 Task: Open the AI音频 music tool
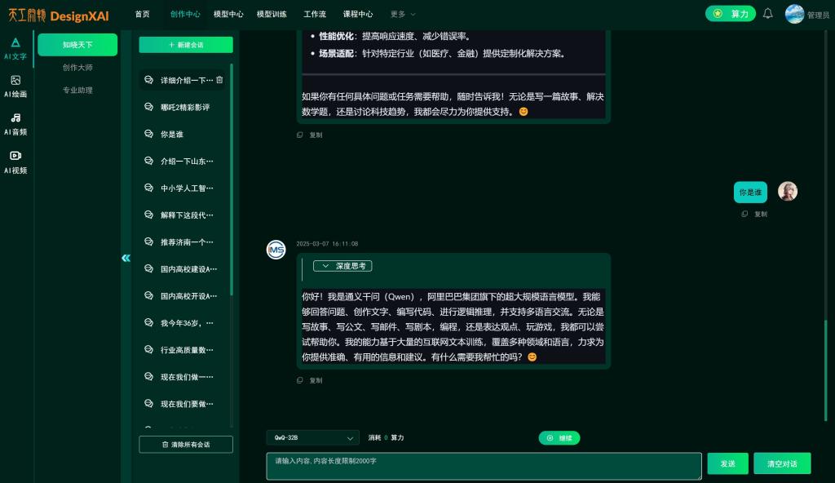[x=15, y=124]
